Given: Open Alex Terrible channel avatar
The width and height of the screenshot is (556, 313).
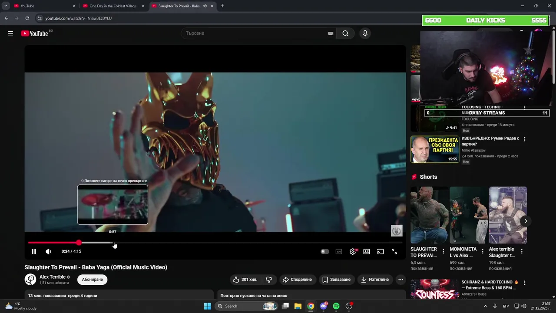Looking at the screenshot, I should click(x=30, y=280).
